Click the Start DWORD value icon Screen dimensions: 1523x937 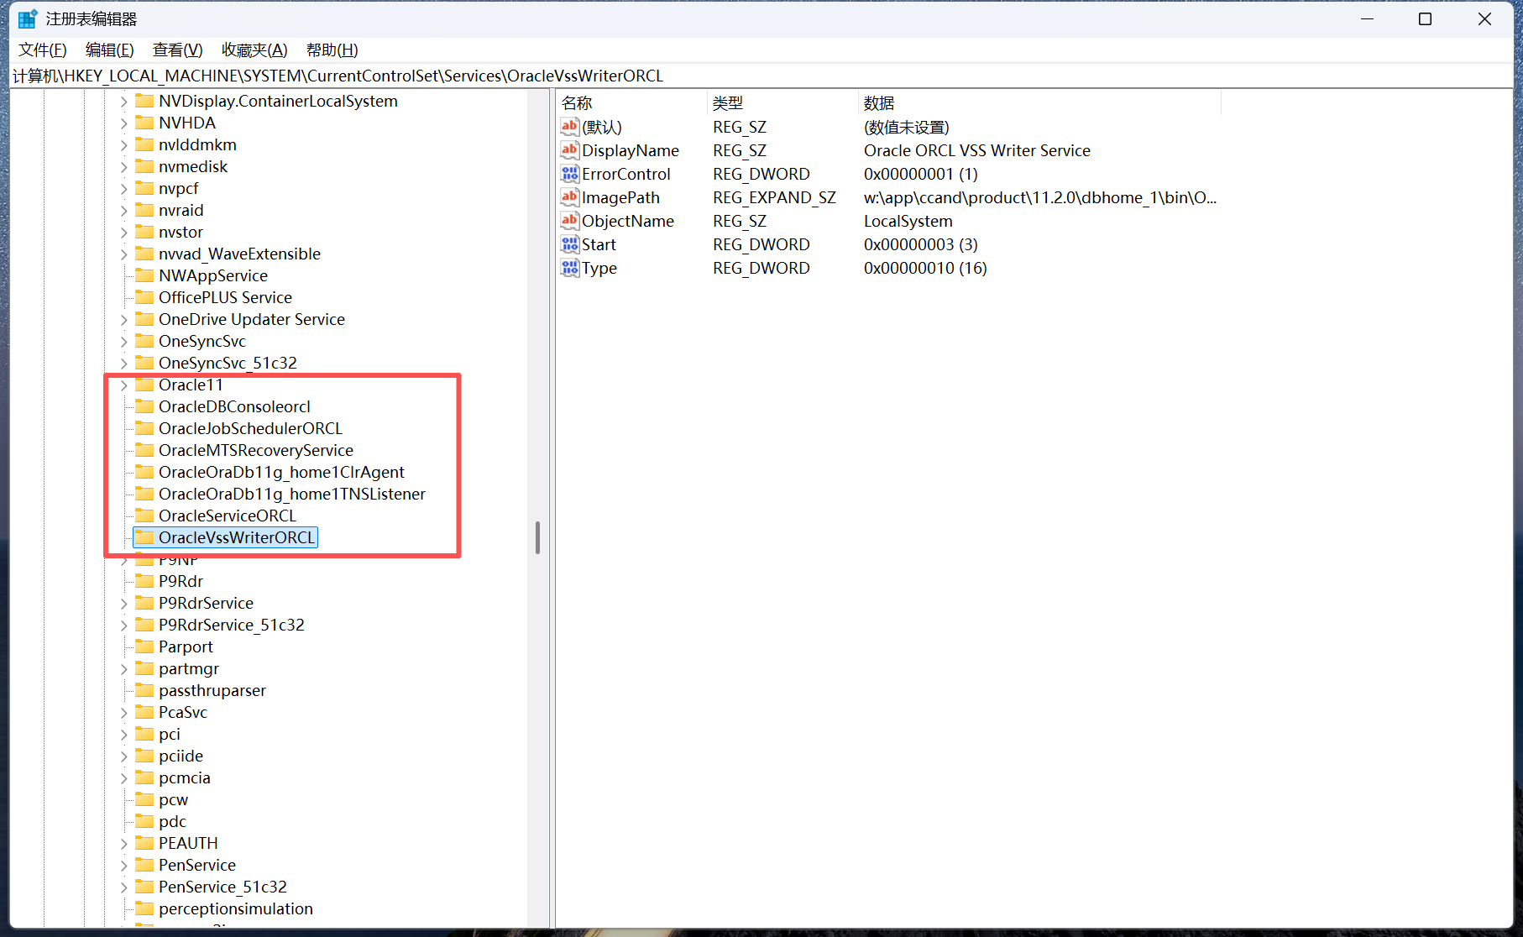(570, 244)
